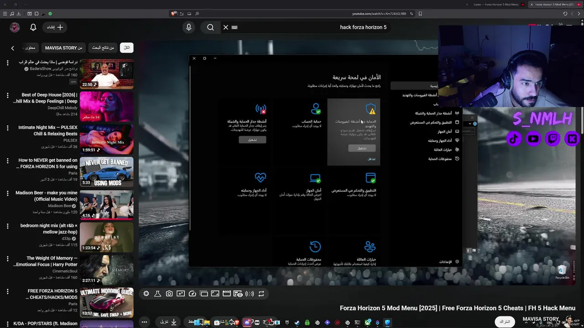Click the تنزيل download button below video
The height and width of the screenshot is (328, 584).
168,322
